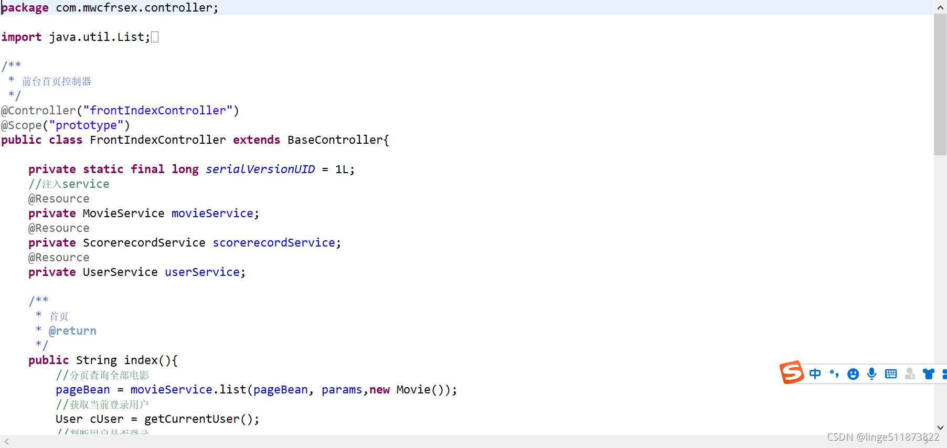Toggle Chinese/English input mode (中)
The image size is (947, 448).
pyautogui.click(x=815, y=374)
